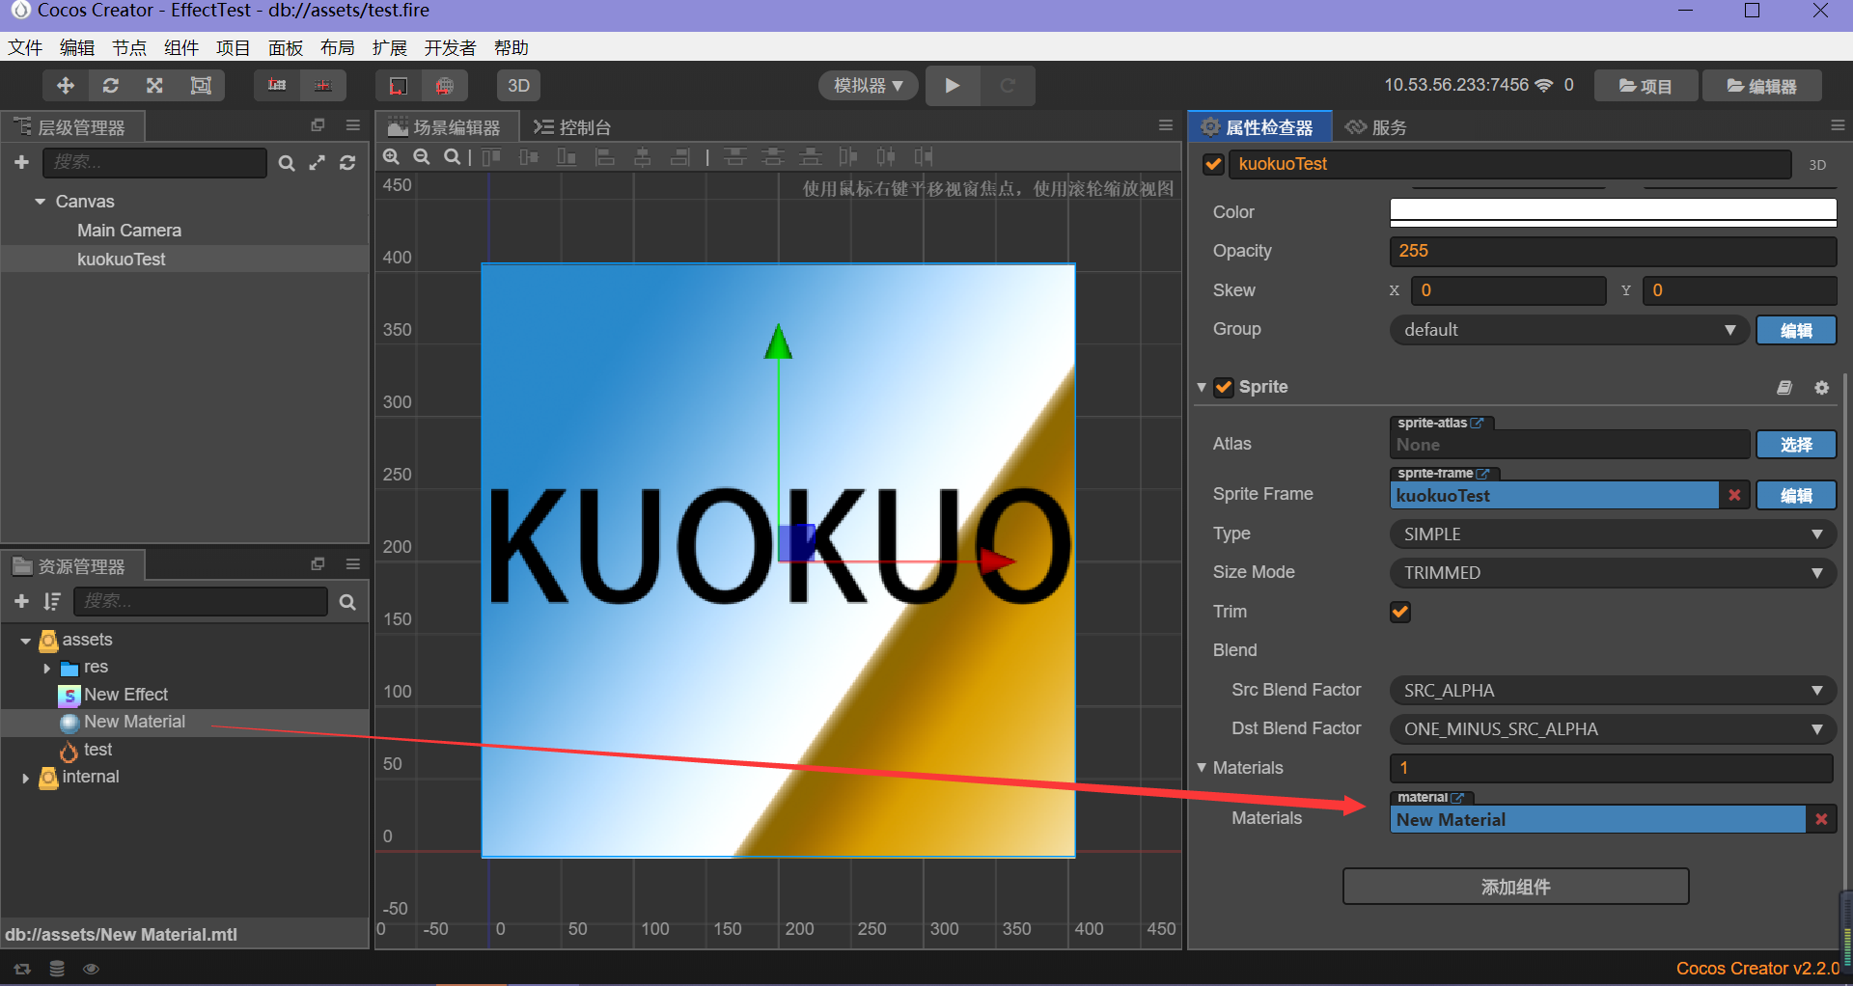Remove New Material from material slot
The height and width of the screenshot is (986, 1853).
click(1821, 819)
